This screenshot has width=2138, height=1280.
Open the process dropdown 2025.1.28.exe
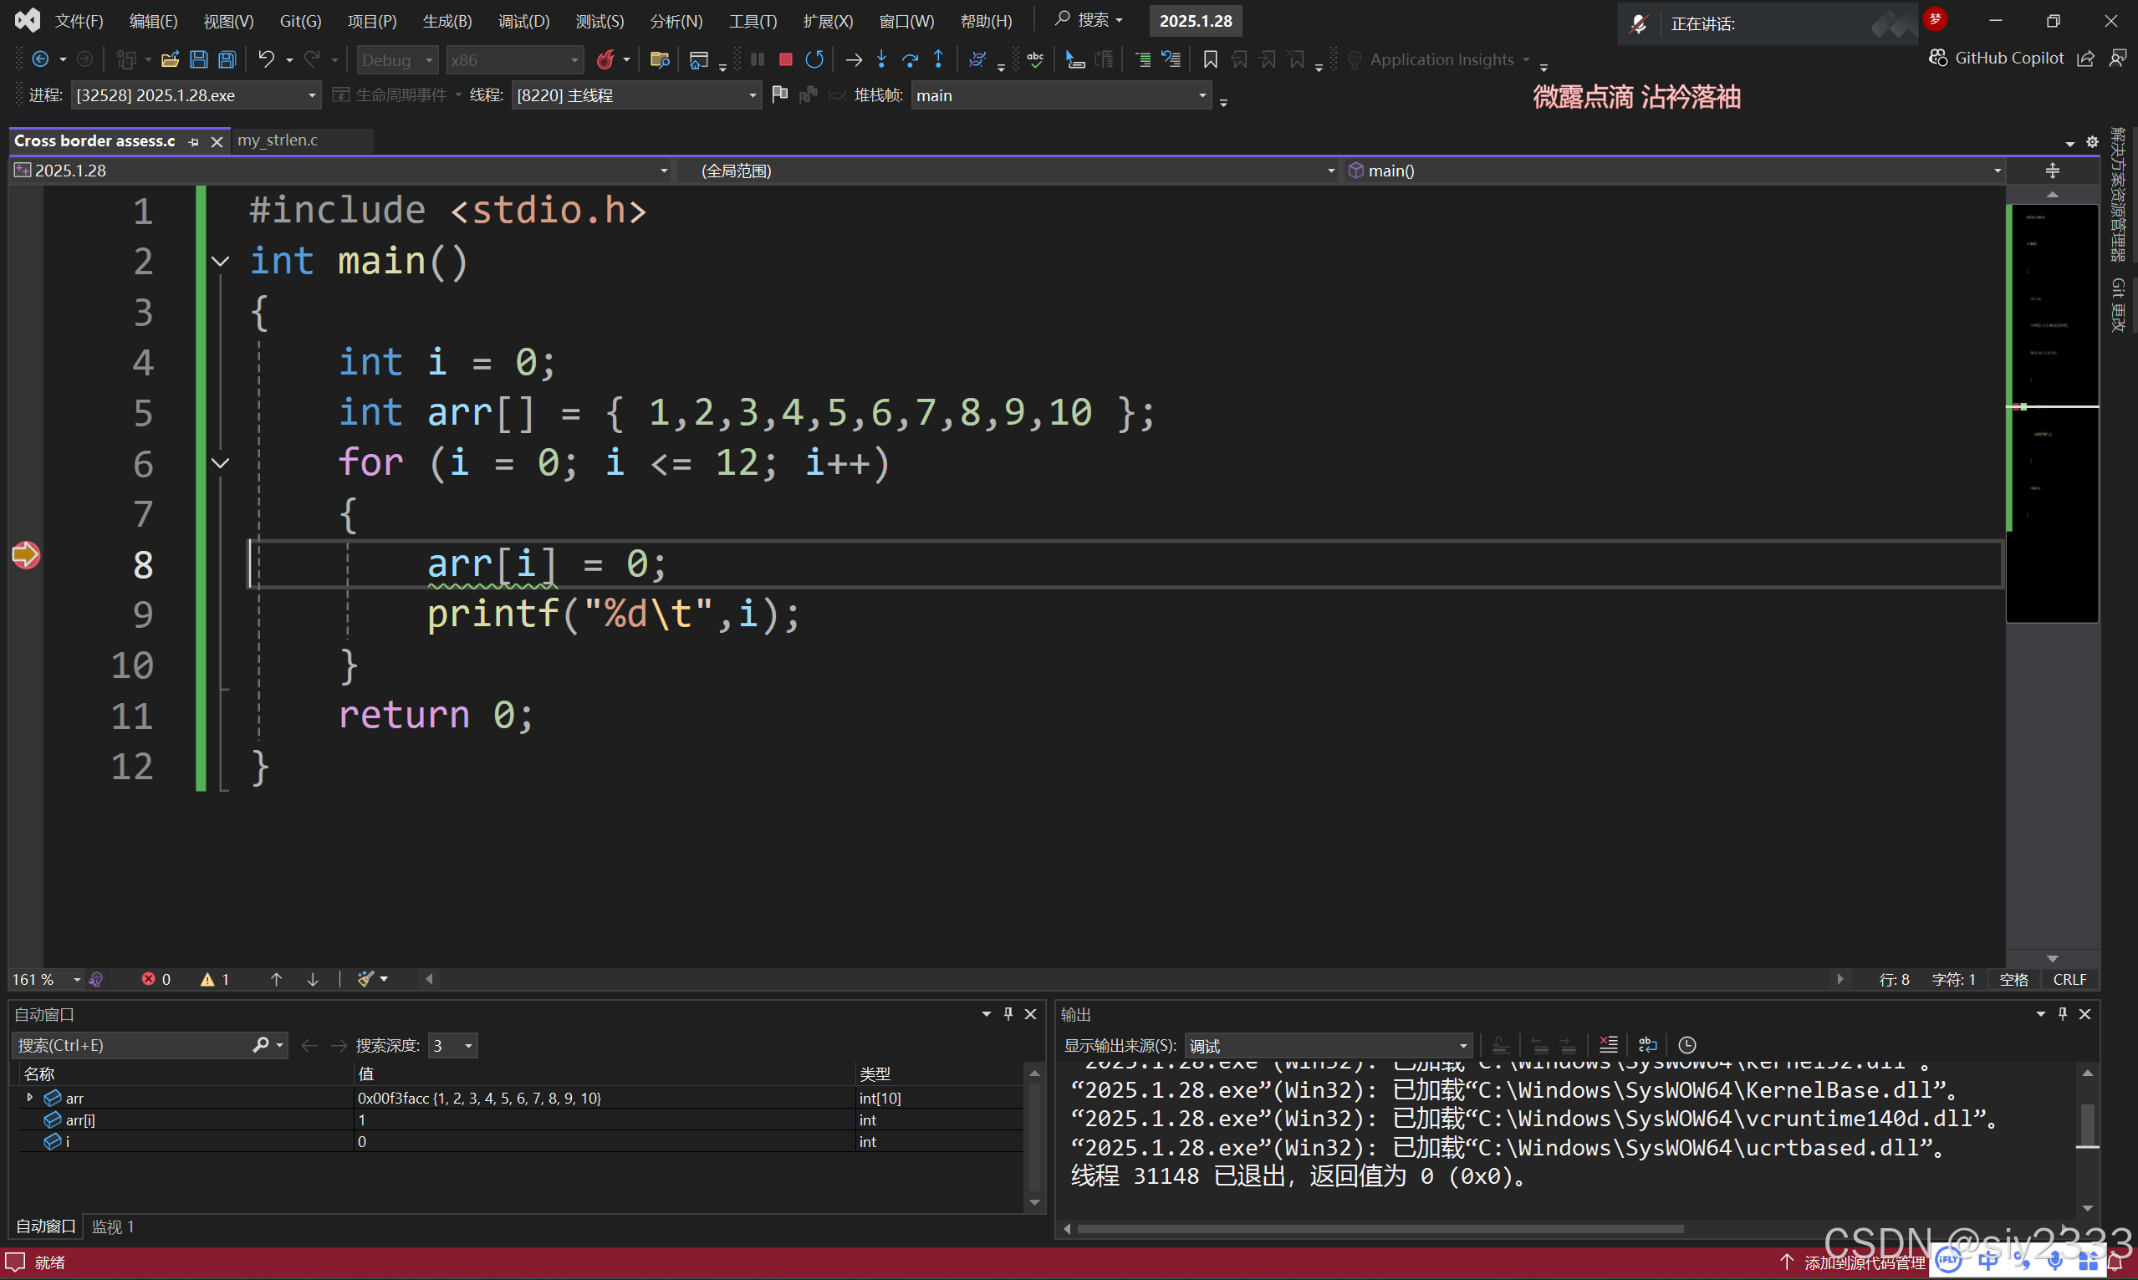coord(311,96)
